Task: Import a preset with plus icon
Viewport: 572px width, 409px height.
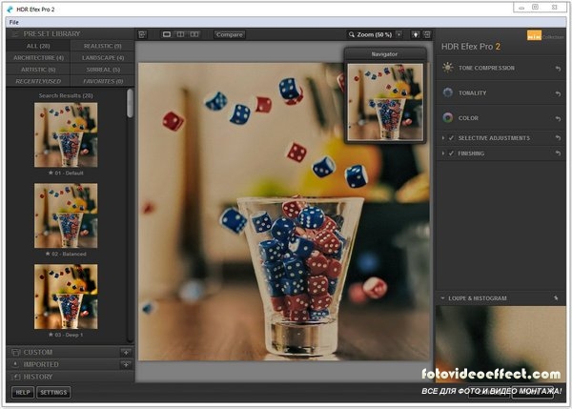Action: click(126, 364)
